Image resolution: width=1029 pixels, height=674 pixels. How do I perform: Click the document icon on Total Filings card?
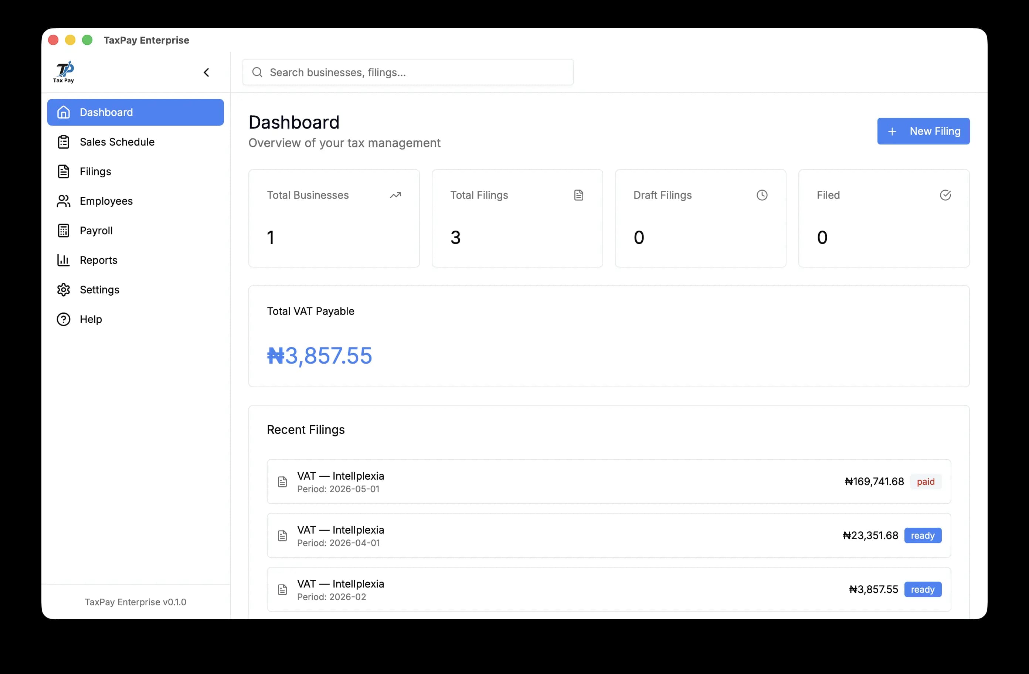pos(578,195)
